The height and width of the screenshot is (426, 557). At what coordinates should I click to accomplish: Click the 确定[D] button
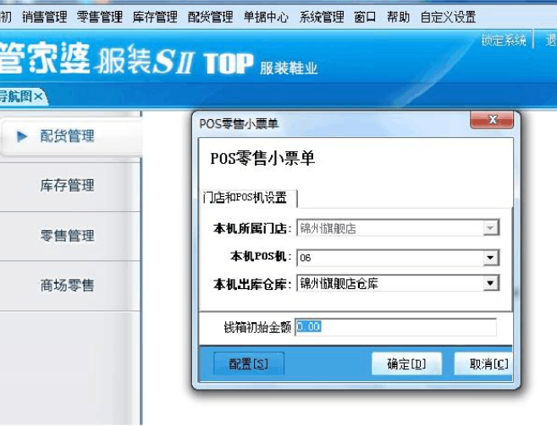tap(406, 363)
